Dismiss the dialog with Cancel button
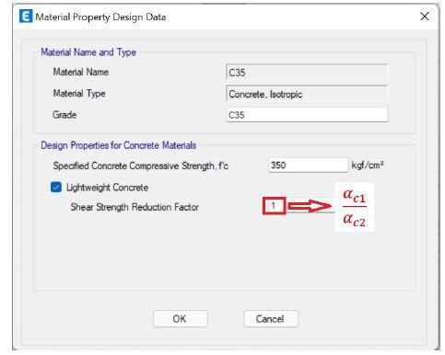Screen dimensions: 445x355 (x=271, y=319)
